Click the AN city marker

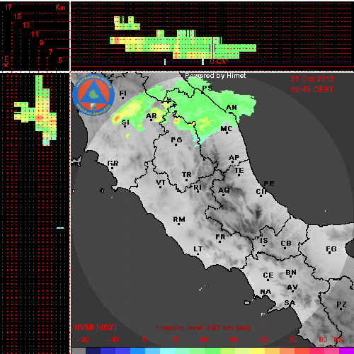tap(232, 108)
